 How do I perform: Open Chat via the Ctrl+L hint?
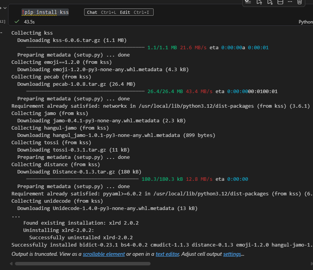pos(101,12)
